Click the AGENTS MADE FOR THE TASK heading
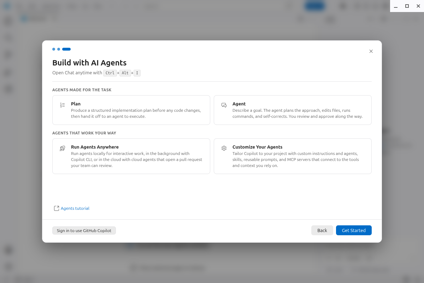 (x=82, y=90)
